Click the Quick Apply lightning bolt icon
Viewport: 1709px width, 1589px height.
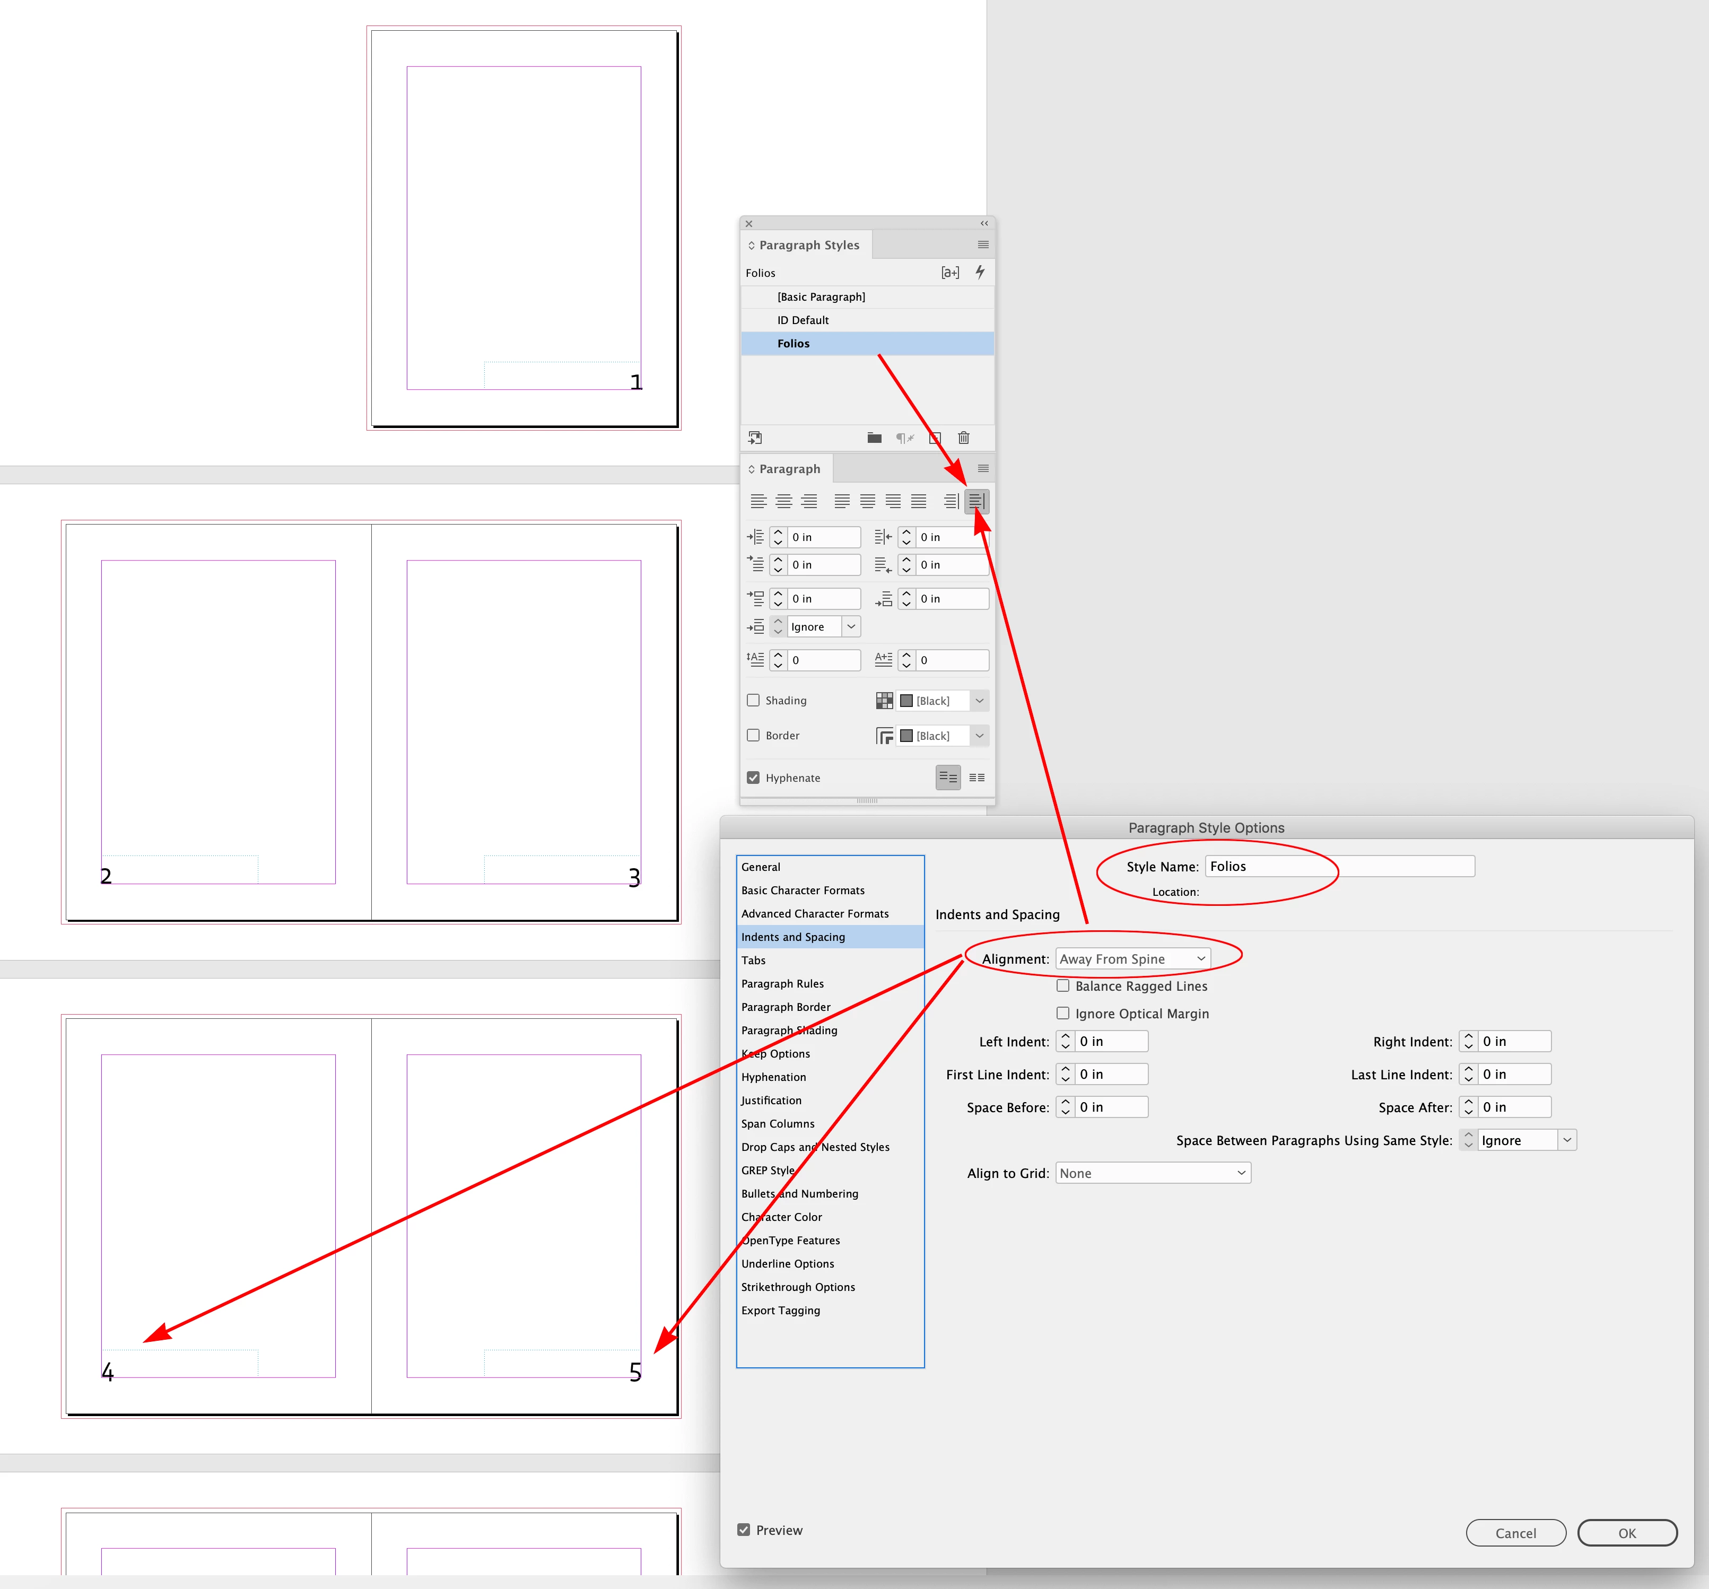(x=979, y=273)
